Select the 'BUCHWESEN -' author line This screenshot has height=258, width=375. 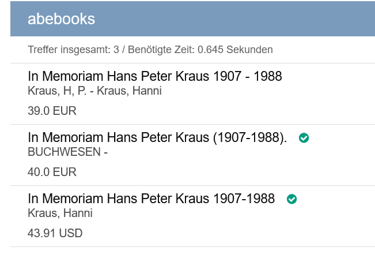point(68,152)
